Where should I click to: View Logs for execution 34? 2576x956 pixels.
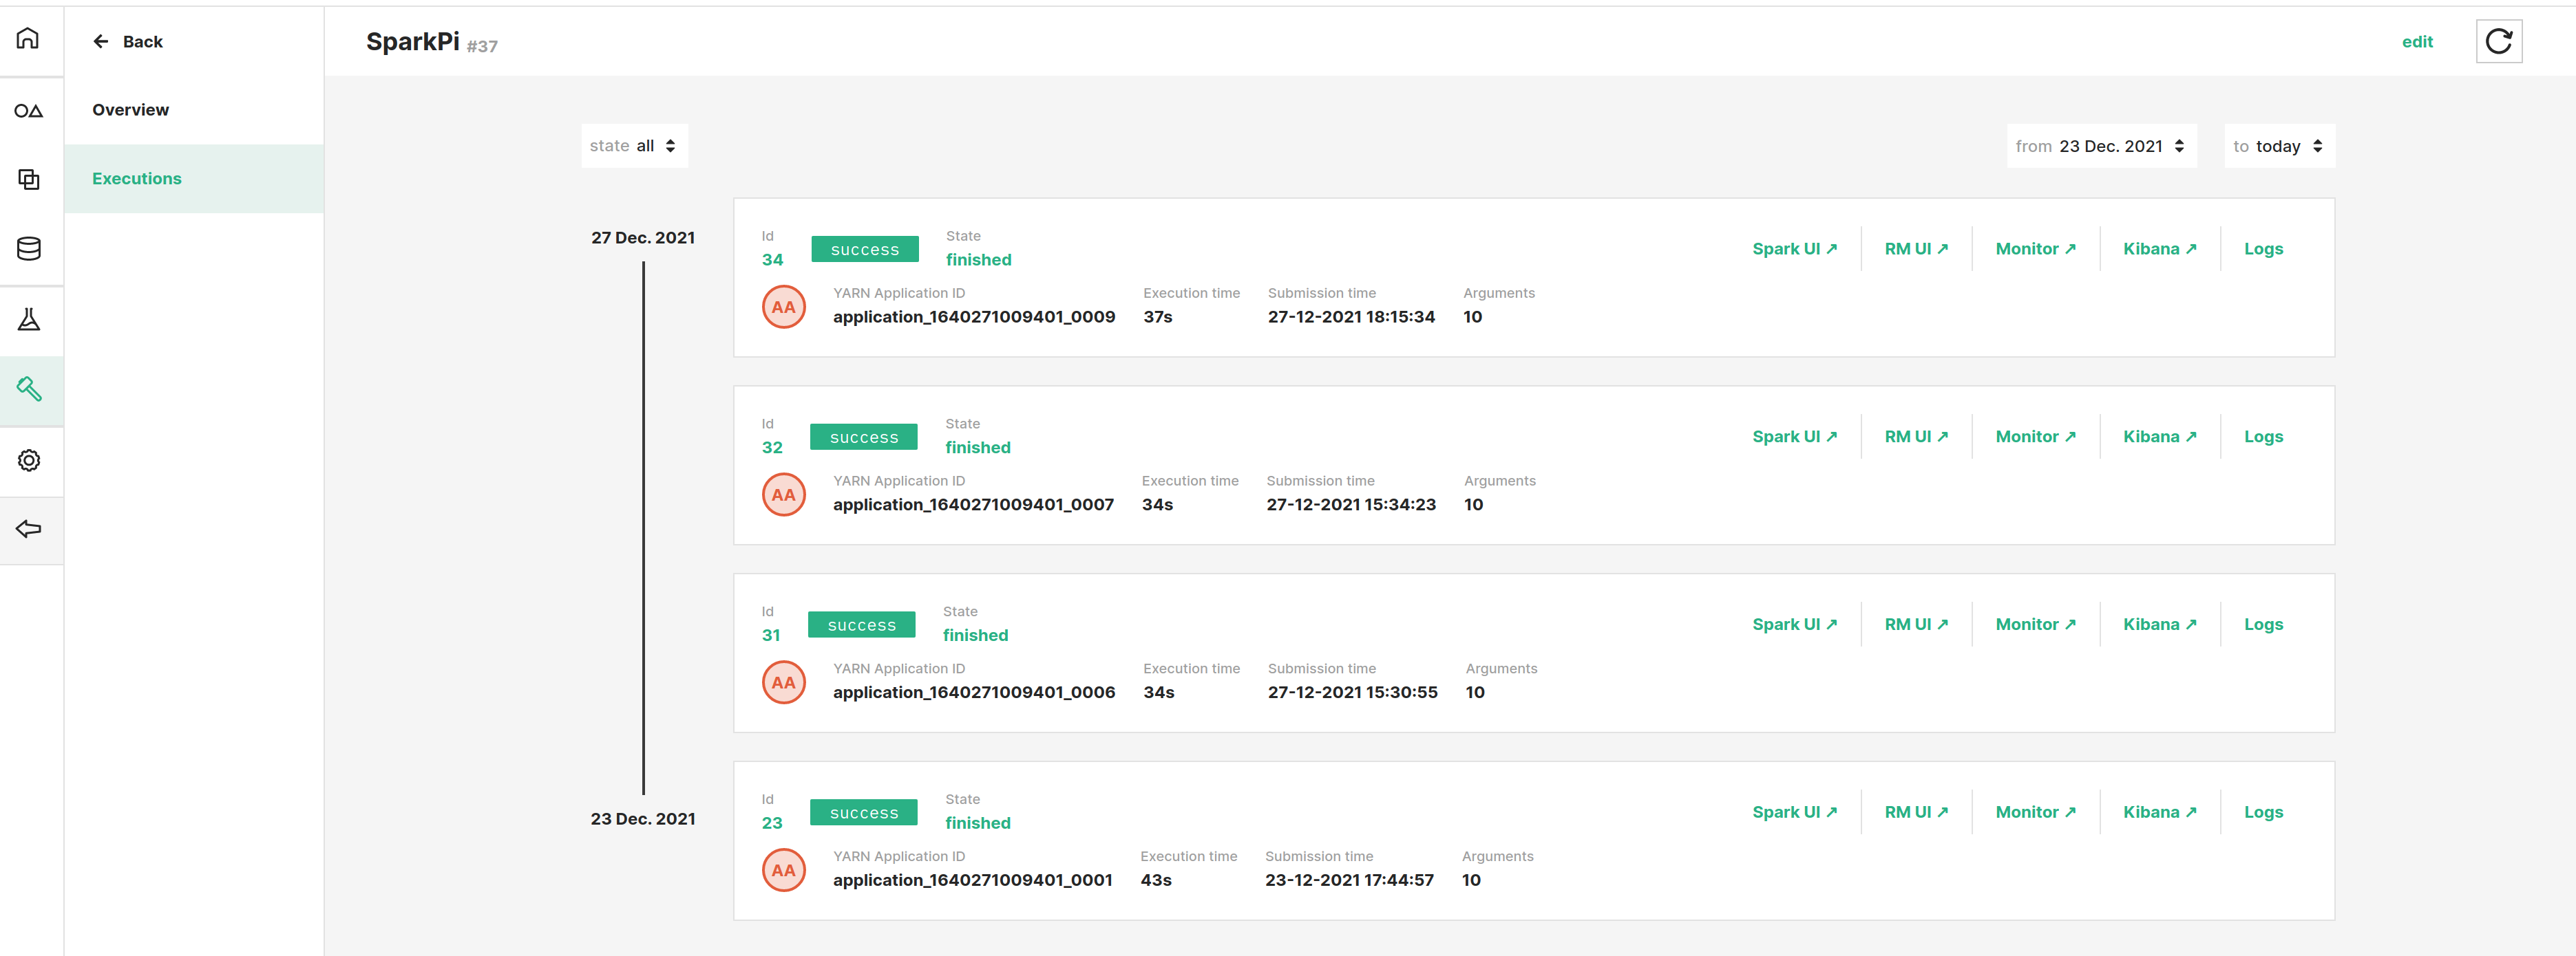[2263, 249]
